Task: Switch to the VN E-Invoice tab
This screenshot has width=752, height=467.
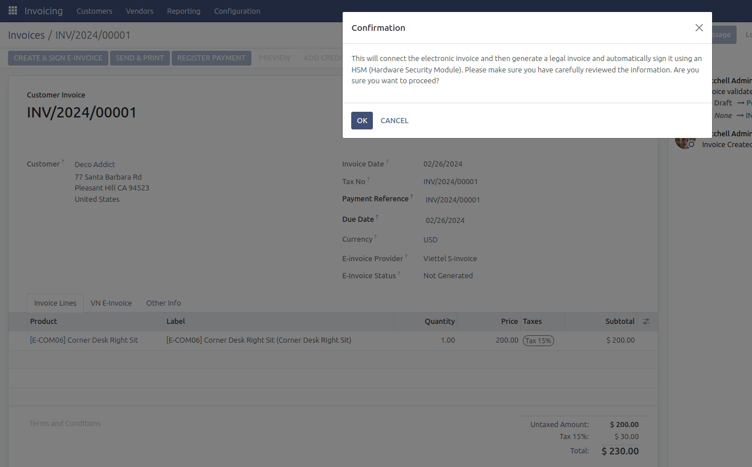Action: point(111,303)
